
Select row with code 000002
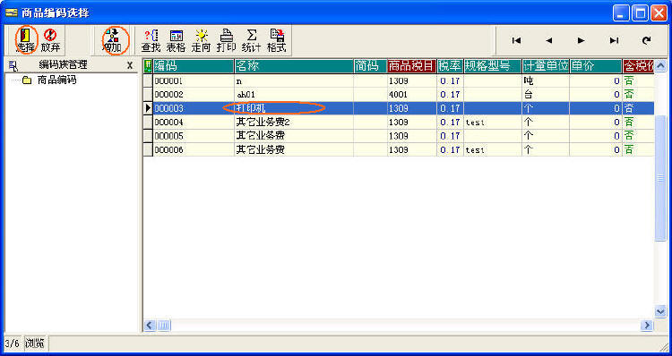click(399, 95)
